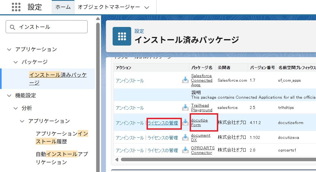The width and height of the screenshot is (316, 172).
Task: Open the docutize Form package link
Action: point(199,122)
